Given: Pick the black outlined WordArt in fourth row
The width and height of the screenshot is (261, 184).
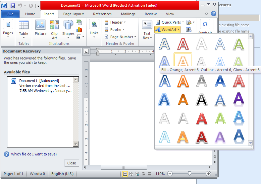Looking at the screenshot, I should tap(202, 100).
